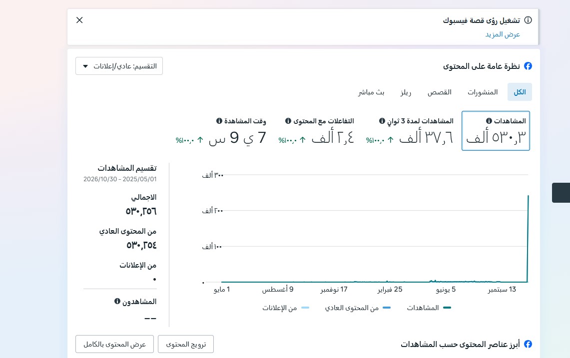The image size is (570, 358).
Task: Click the 1 مايو date label on the chart
Action: (x=222, y=289)
